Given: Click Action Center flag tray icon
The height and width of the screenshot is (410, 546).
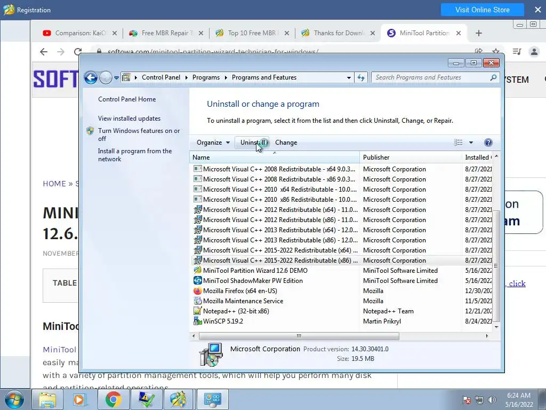Looking at the screenshot, I should pos(467,400).
